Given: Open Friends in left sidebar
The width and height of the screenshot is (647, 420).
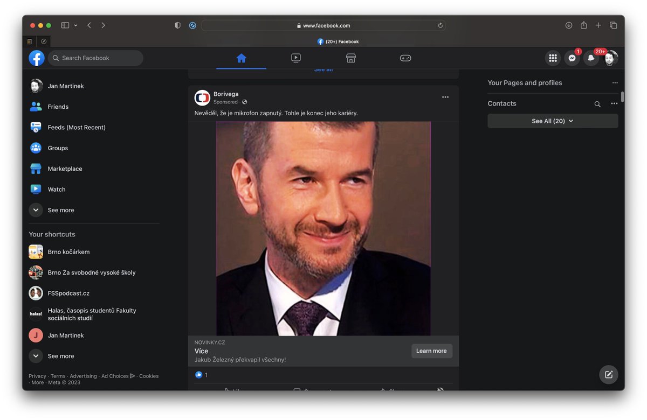Looking at the screenshot, I should (94, 107).
